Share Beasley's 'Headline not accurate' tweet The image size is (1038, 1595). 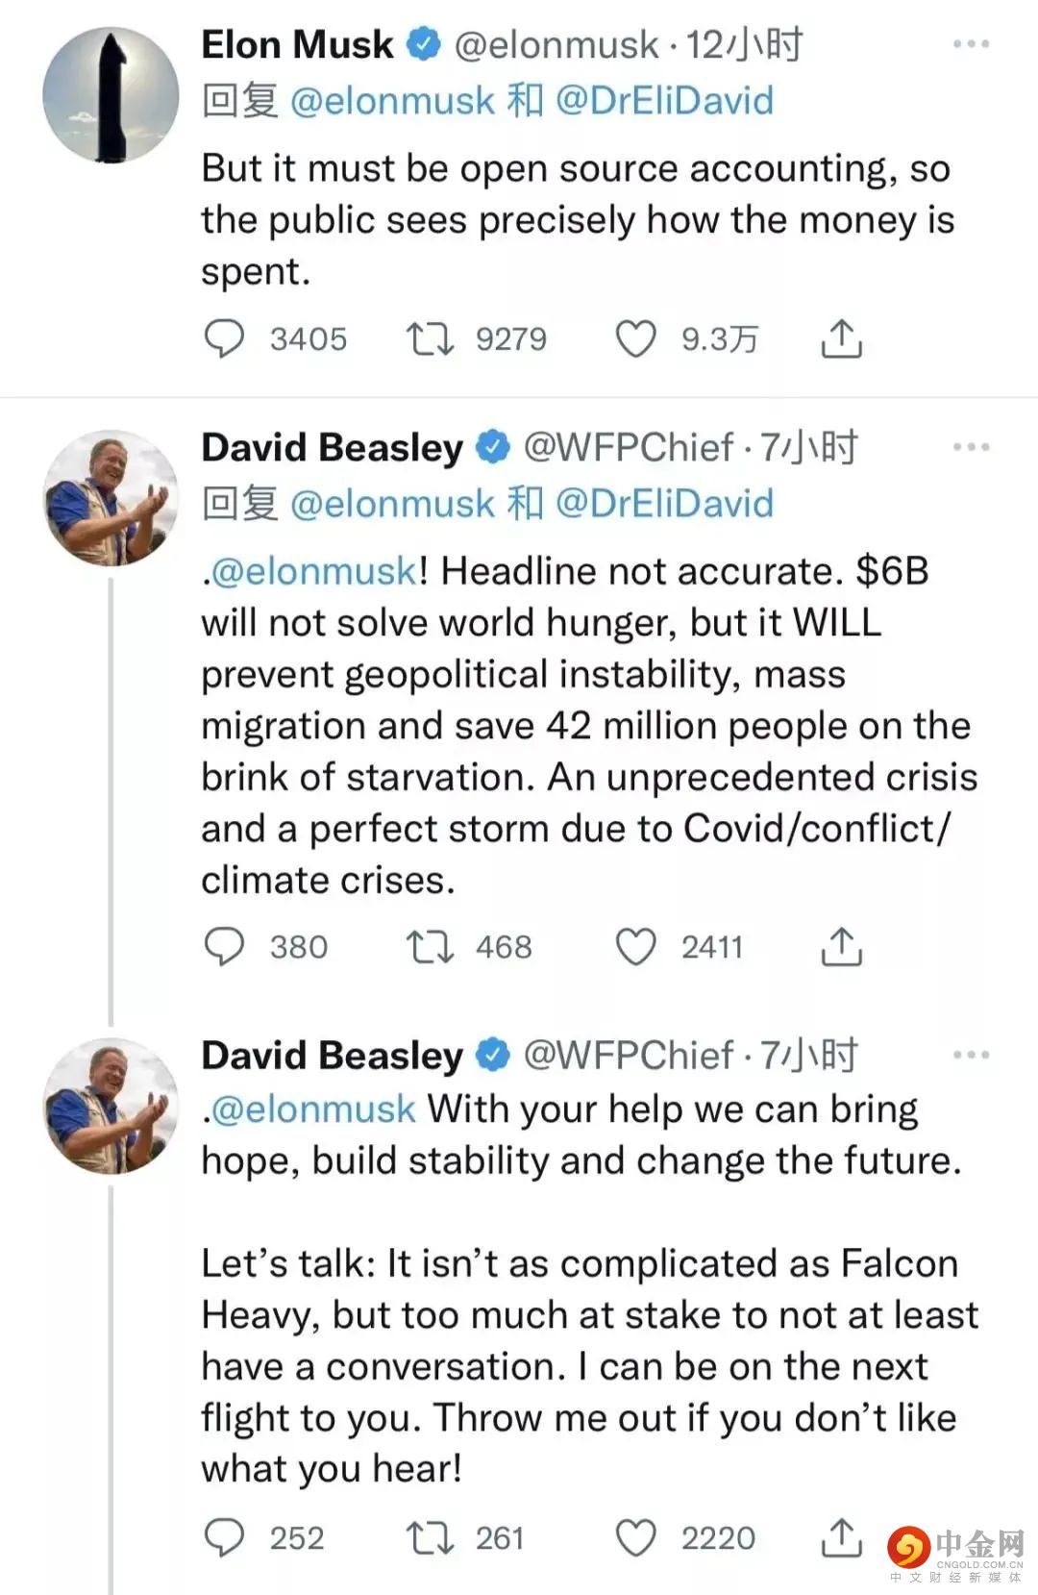[841, 947]
